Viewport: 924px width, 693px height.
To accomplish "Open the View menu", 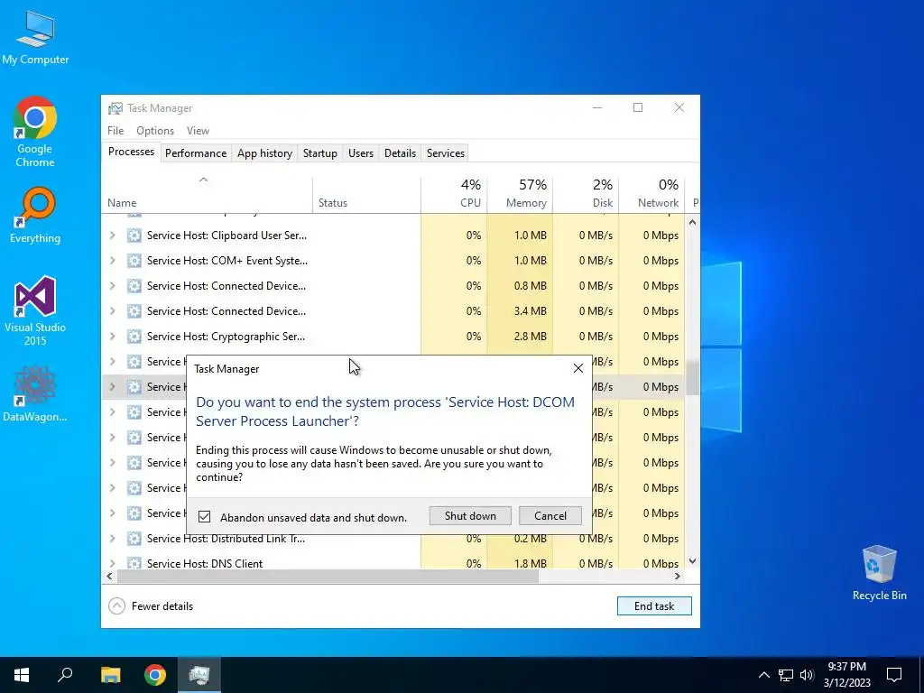I will [198, 131].
